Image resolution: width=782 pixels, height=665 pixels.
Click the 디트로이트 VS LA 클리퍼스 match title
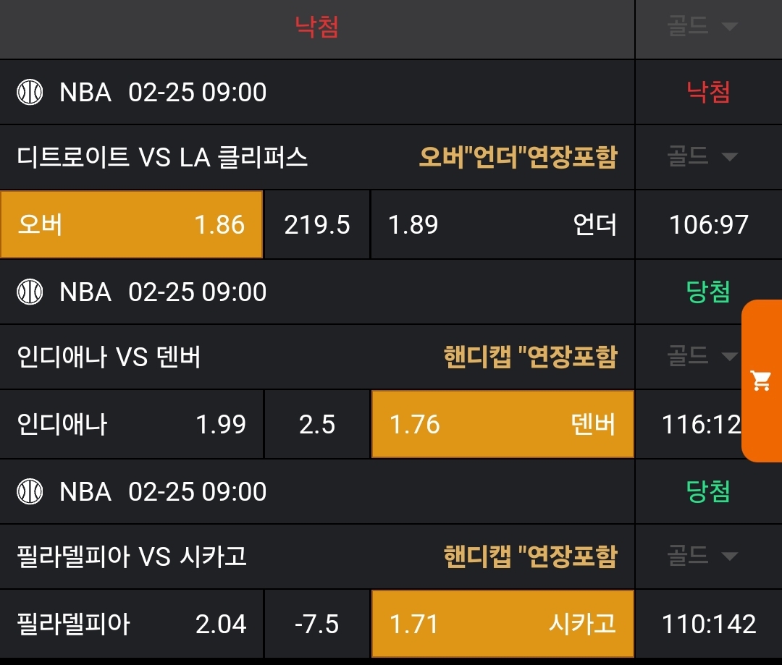coord(163,157)
